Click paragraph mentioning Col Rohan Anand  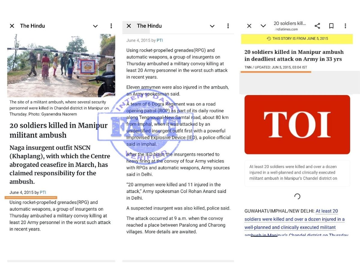click(x=176, y=191)
